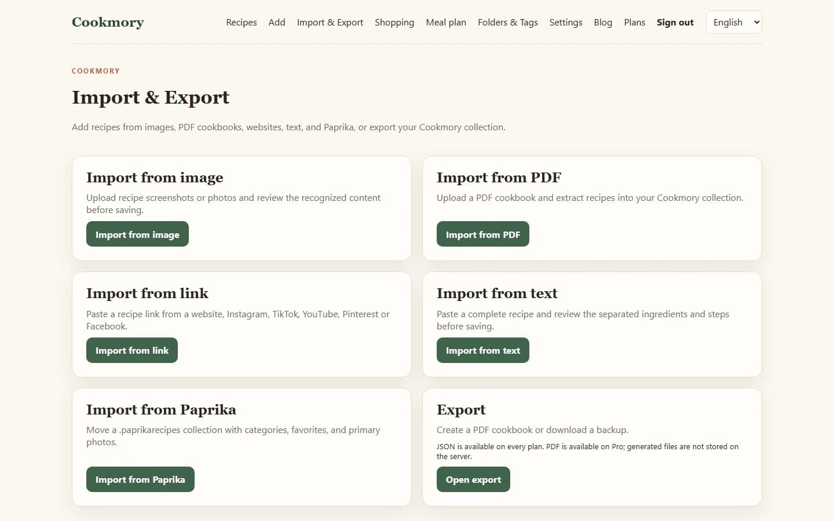Viewport: 834px width, 521px height.
Task: Click the 'Import from link' card heading
Action: coord(147,293)
